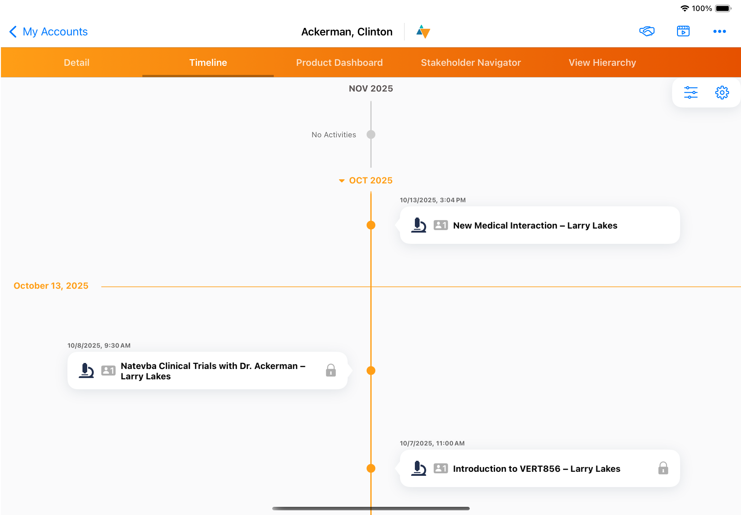Open the Stakeholder Navigator tab
Viewport: 741px width, 515px height.
[x=471, y=62]
